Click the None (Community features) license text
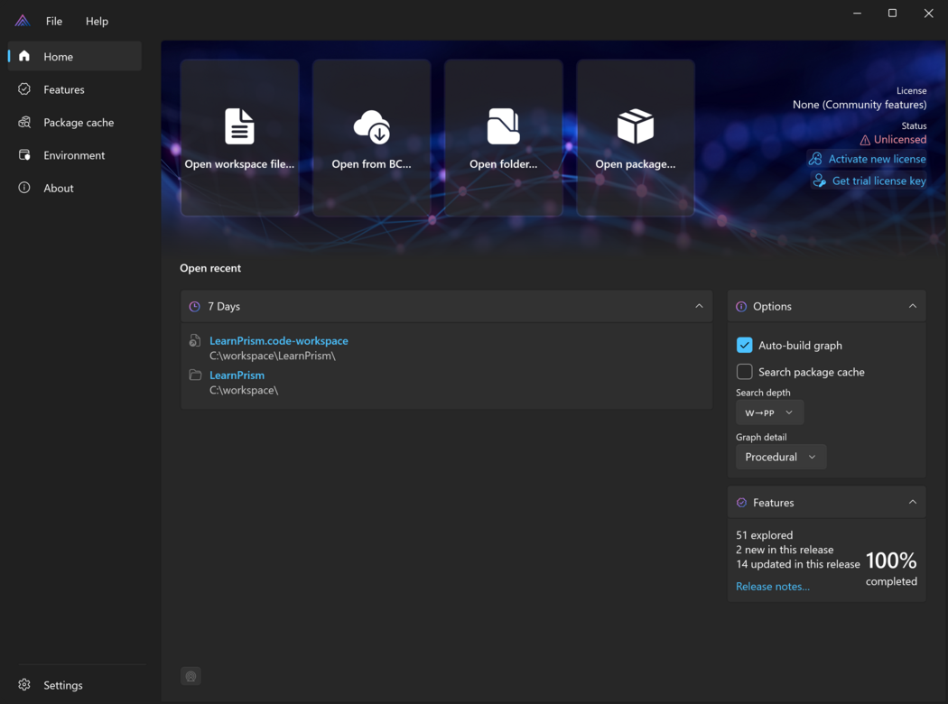948x704 pixels. coord(860,105)
